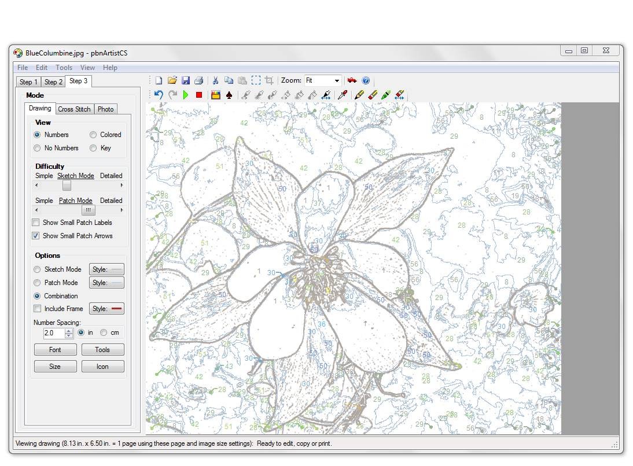Enable Show Small Patch Labels checkbox
The image size is (633, 466).
(36, 223)
